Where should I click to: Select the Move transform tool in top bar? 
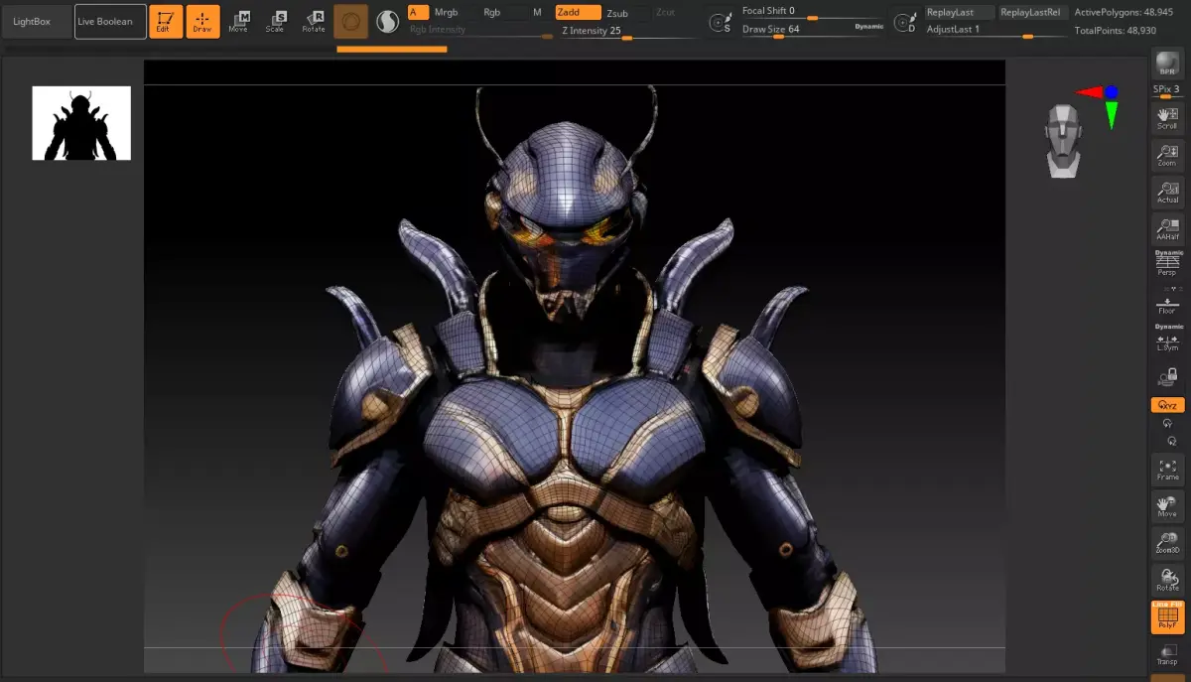pos(239,22)
